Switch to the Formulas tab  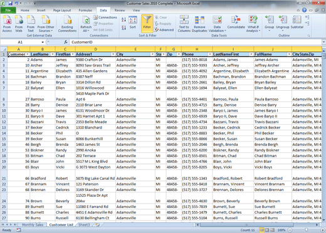[85, 10]
